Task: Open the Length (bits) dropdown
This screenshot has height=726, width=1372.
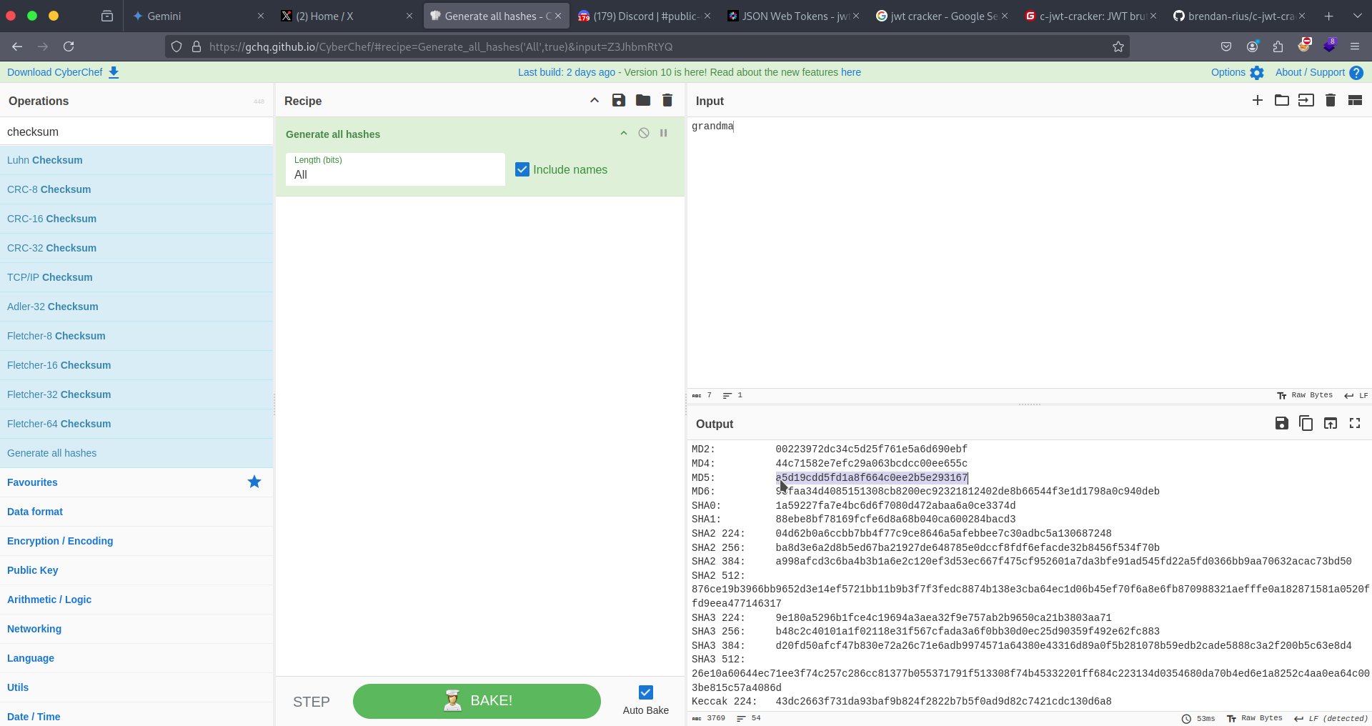Action: coord(395,170)
